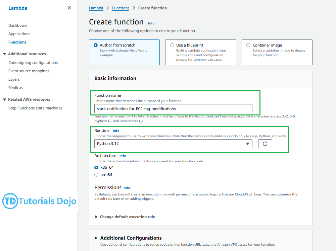The width and height of the screenshot is (336, 251).
Task: Open Replicas in sidebar
Action: (x=15, y=88)
